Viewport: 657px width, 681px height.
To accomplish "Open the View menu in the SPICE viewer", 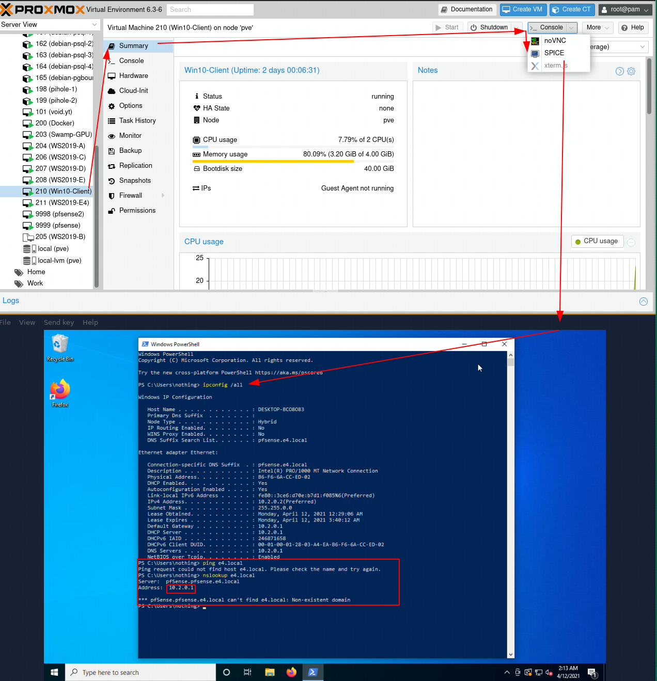I will [x=27, y=323].
